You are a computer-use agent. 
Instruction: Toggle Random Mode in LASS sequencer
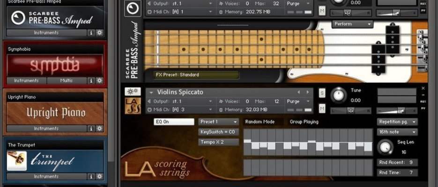pyautogui.click(x=263, y=122)
